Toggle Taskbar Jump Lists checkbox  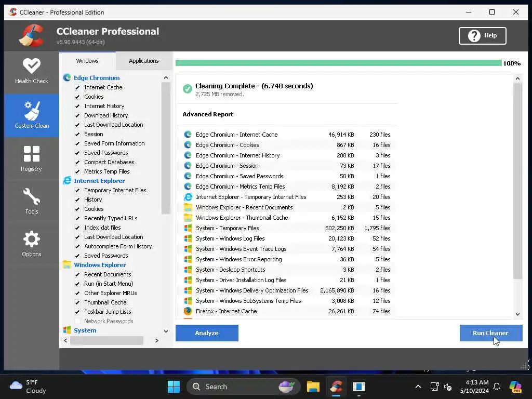pyautogui.click(x=77, y=312)
